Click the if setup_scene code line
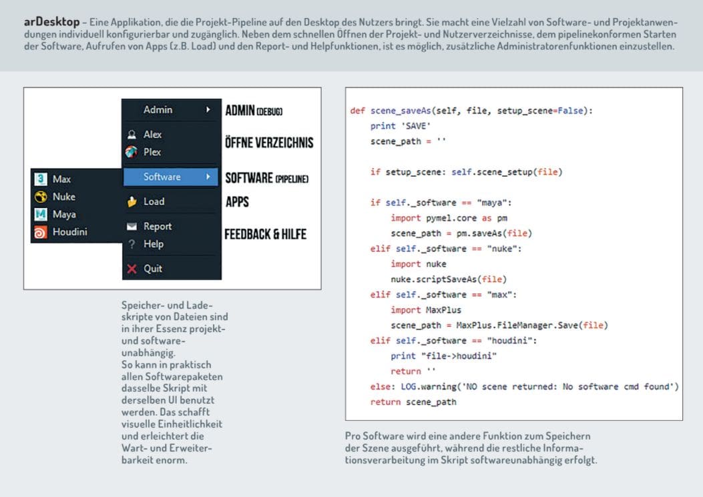 [466, 172]
